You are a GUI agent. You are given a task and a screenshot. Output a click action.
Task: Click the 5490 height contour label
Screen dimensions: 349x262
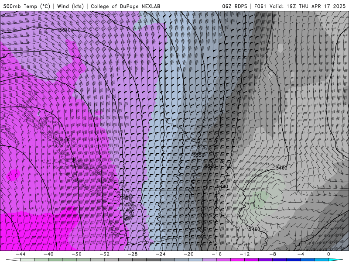click(x=222, y=186)
